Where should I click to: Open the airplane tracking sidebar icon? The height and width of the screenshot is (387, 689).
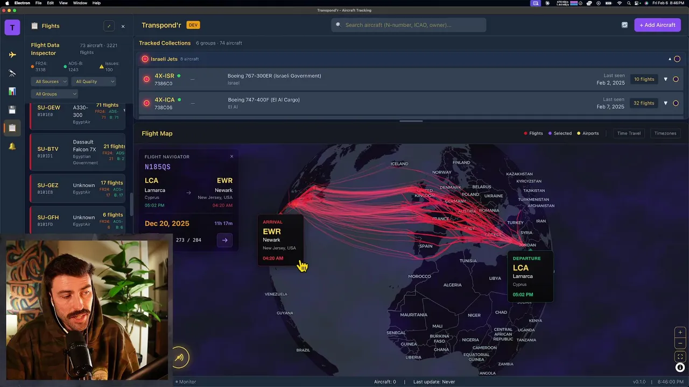tap(12, 54)
